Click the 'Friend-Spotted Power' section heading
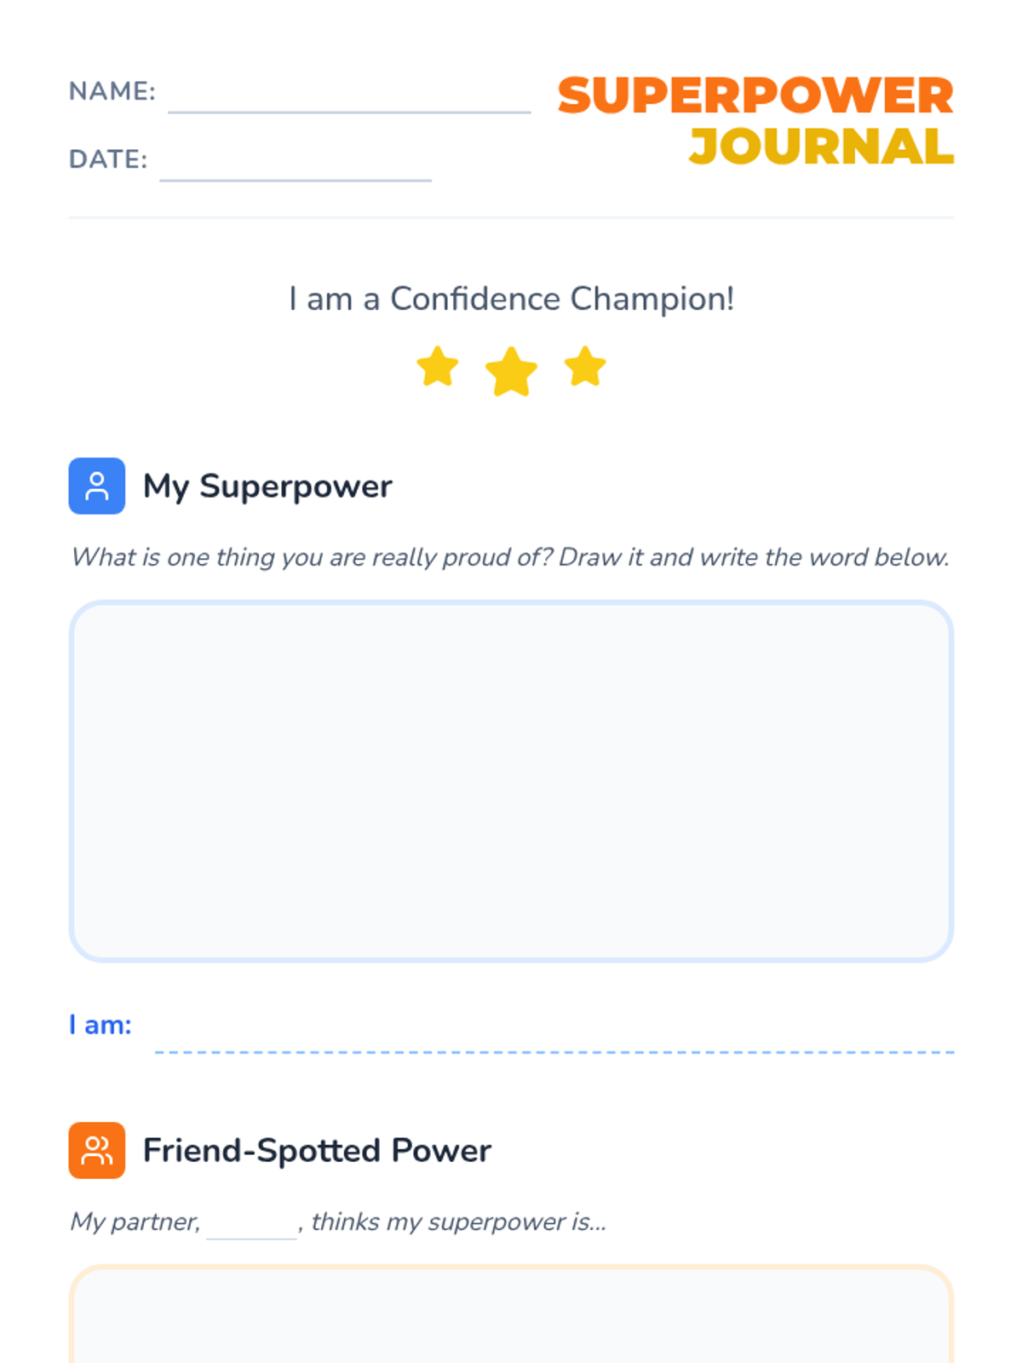Viewport: 1022px width, 1363px height. click(317, 1151)
